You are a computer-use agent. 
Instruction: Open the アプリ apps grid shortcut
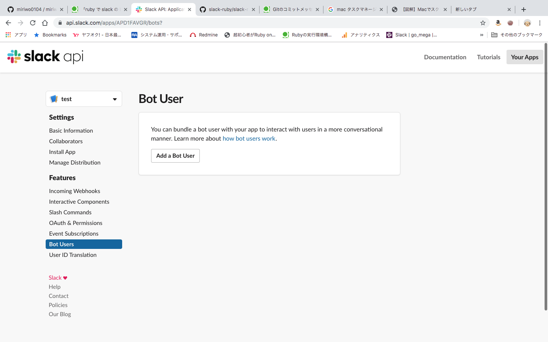16,35
